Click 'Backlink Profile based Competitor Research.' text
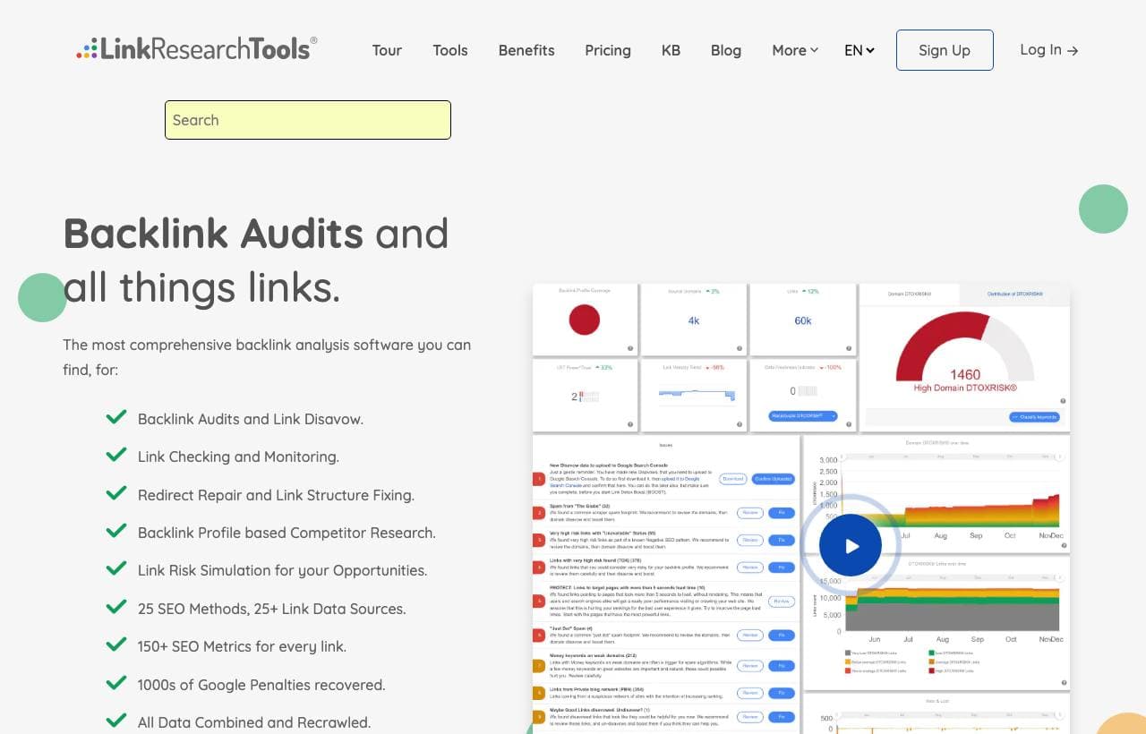This screenshot has height=734, width=1146. point(286,533)
